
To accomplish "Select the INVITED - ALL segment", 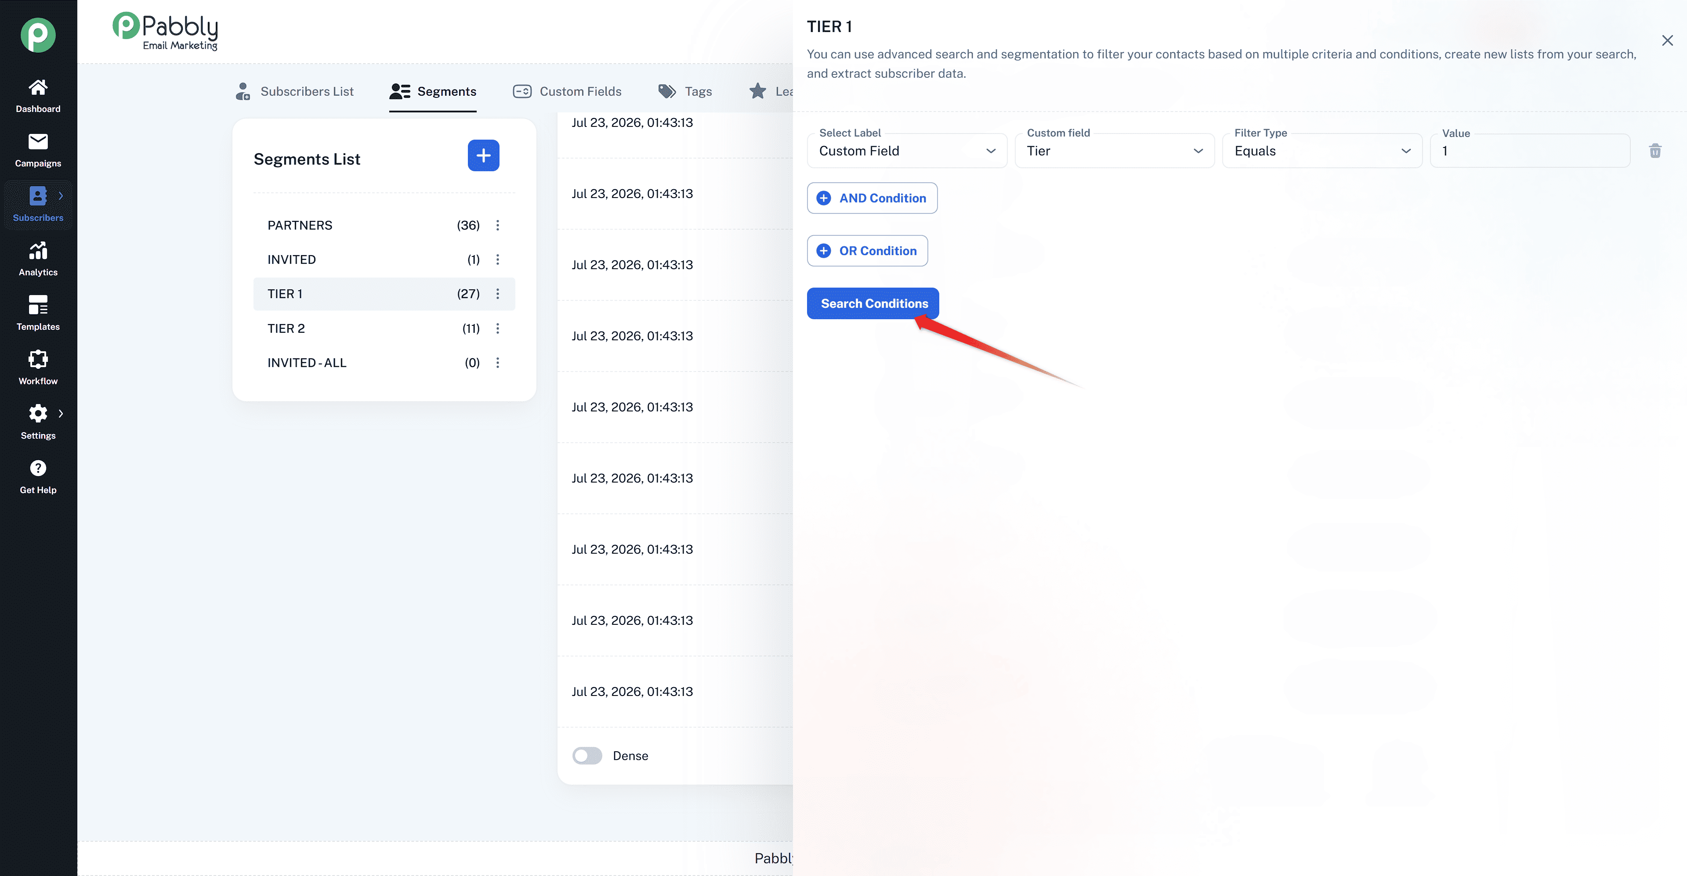I will pos(384,363).
